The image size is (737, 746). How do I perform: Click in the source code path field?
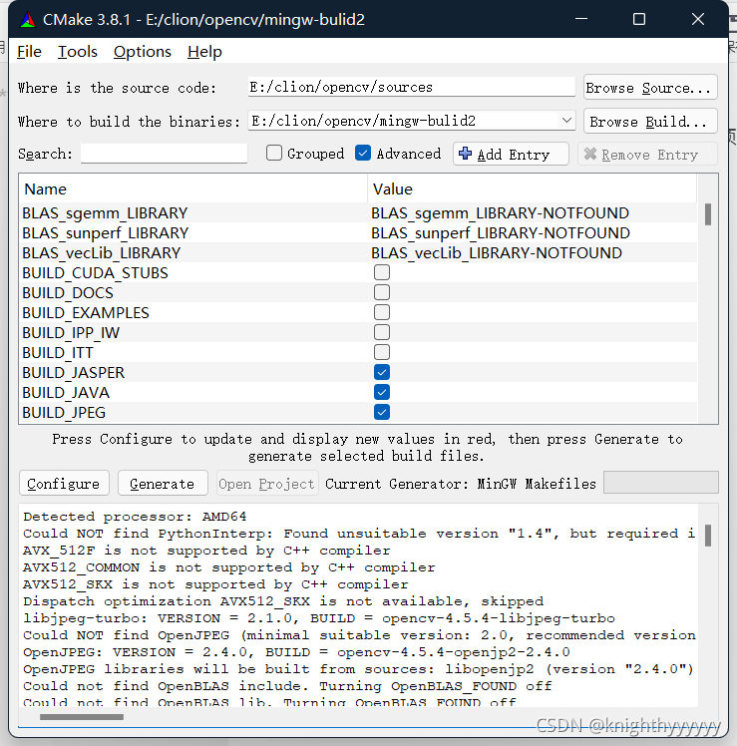point(411,87)
